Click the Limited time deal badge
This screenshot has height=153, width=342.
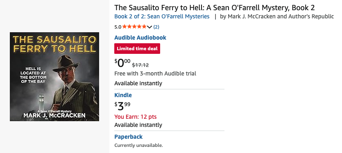click(x=137, y=49)
